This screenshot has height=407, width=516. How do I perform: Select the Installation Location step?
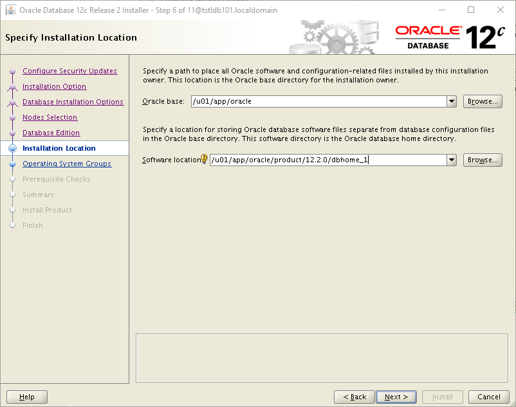point(59,148)
